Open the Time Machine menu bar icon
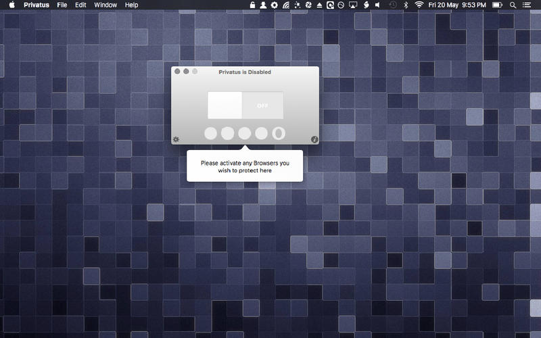The width and height of the screenshot is (541, 338). 393,5
